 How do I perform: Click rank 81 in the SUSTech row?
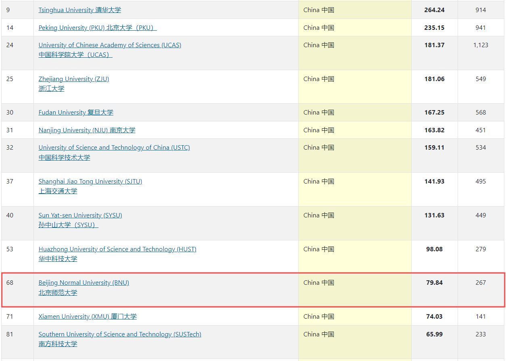[10, 334]
